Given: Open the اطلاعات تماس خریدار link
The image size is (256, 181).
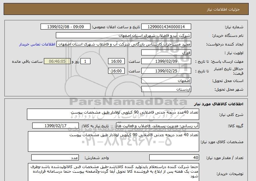Looking at the screenshot, I should coord(37,45).
